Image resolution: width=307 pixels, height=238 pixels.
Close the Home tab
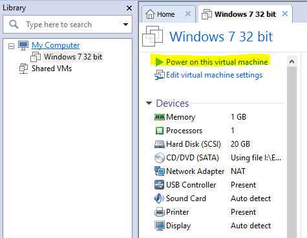(188, 14)
